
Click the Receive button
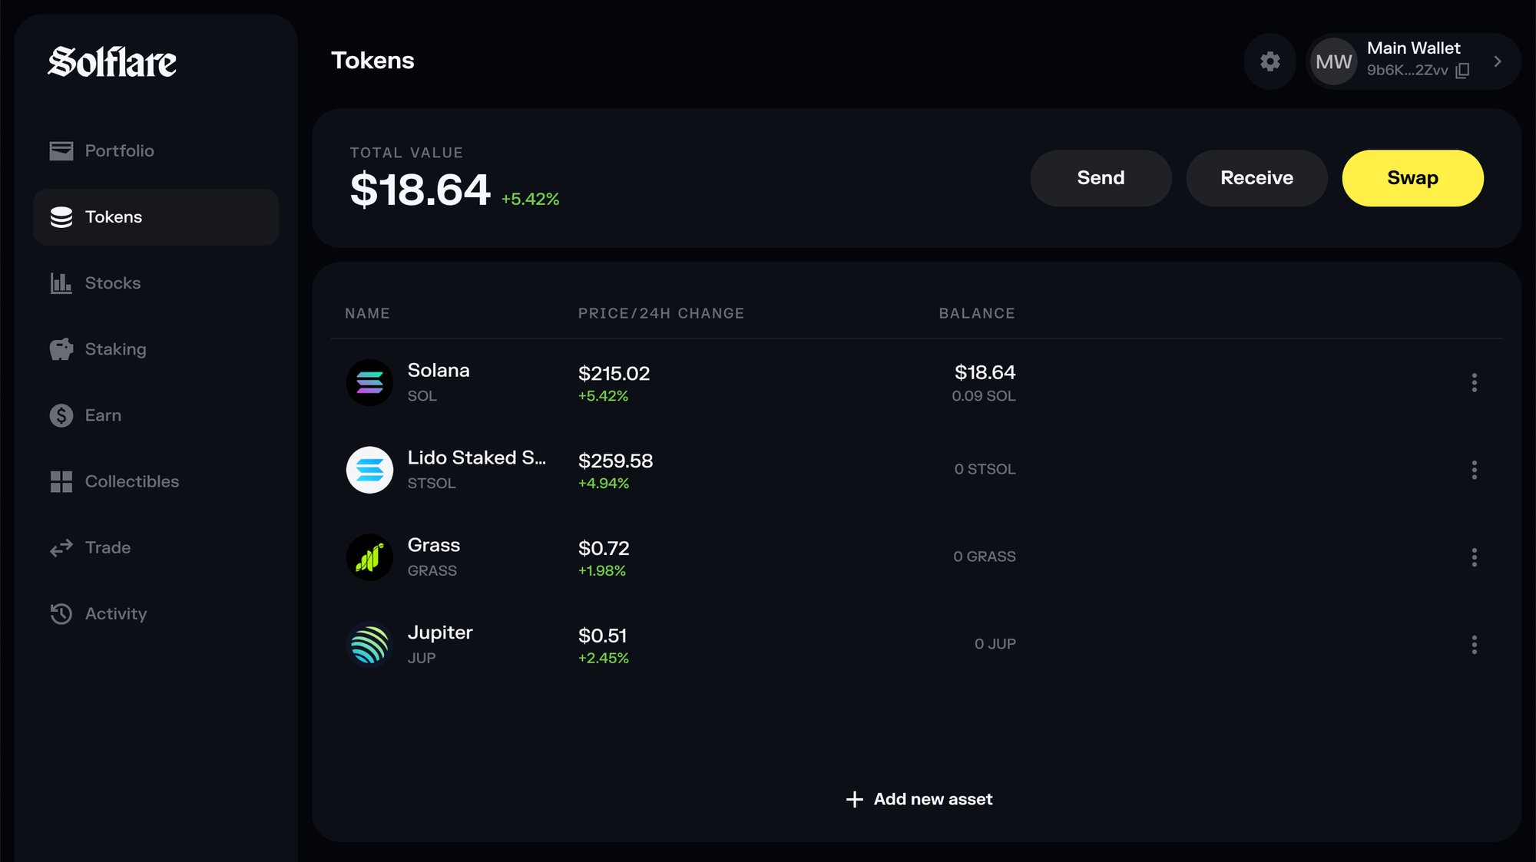coord(1256,177)
